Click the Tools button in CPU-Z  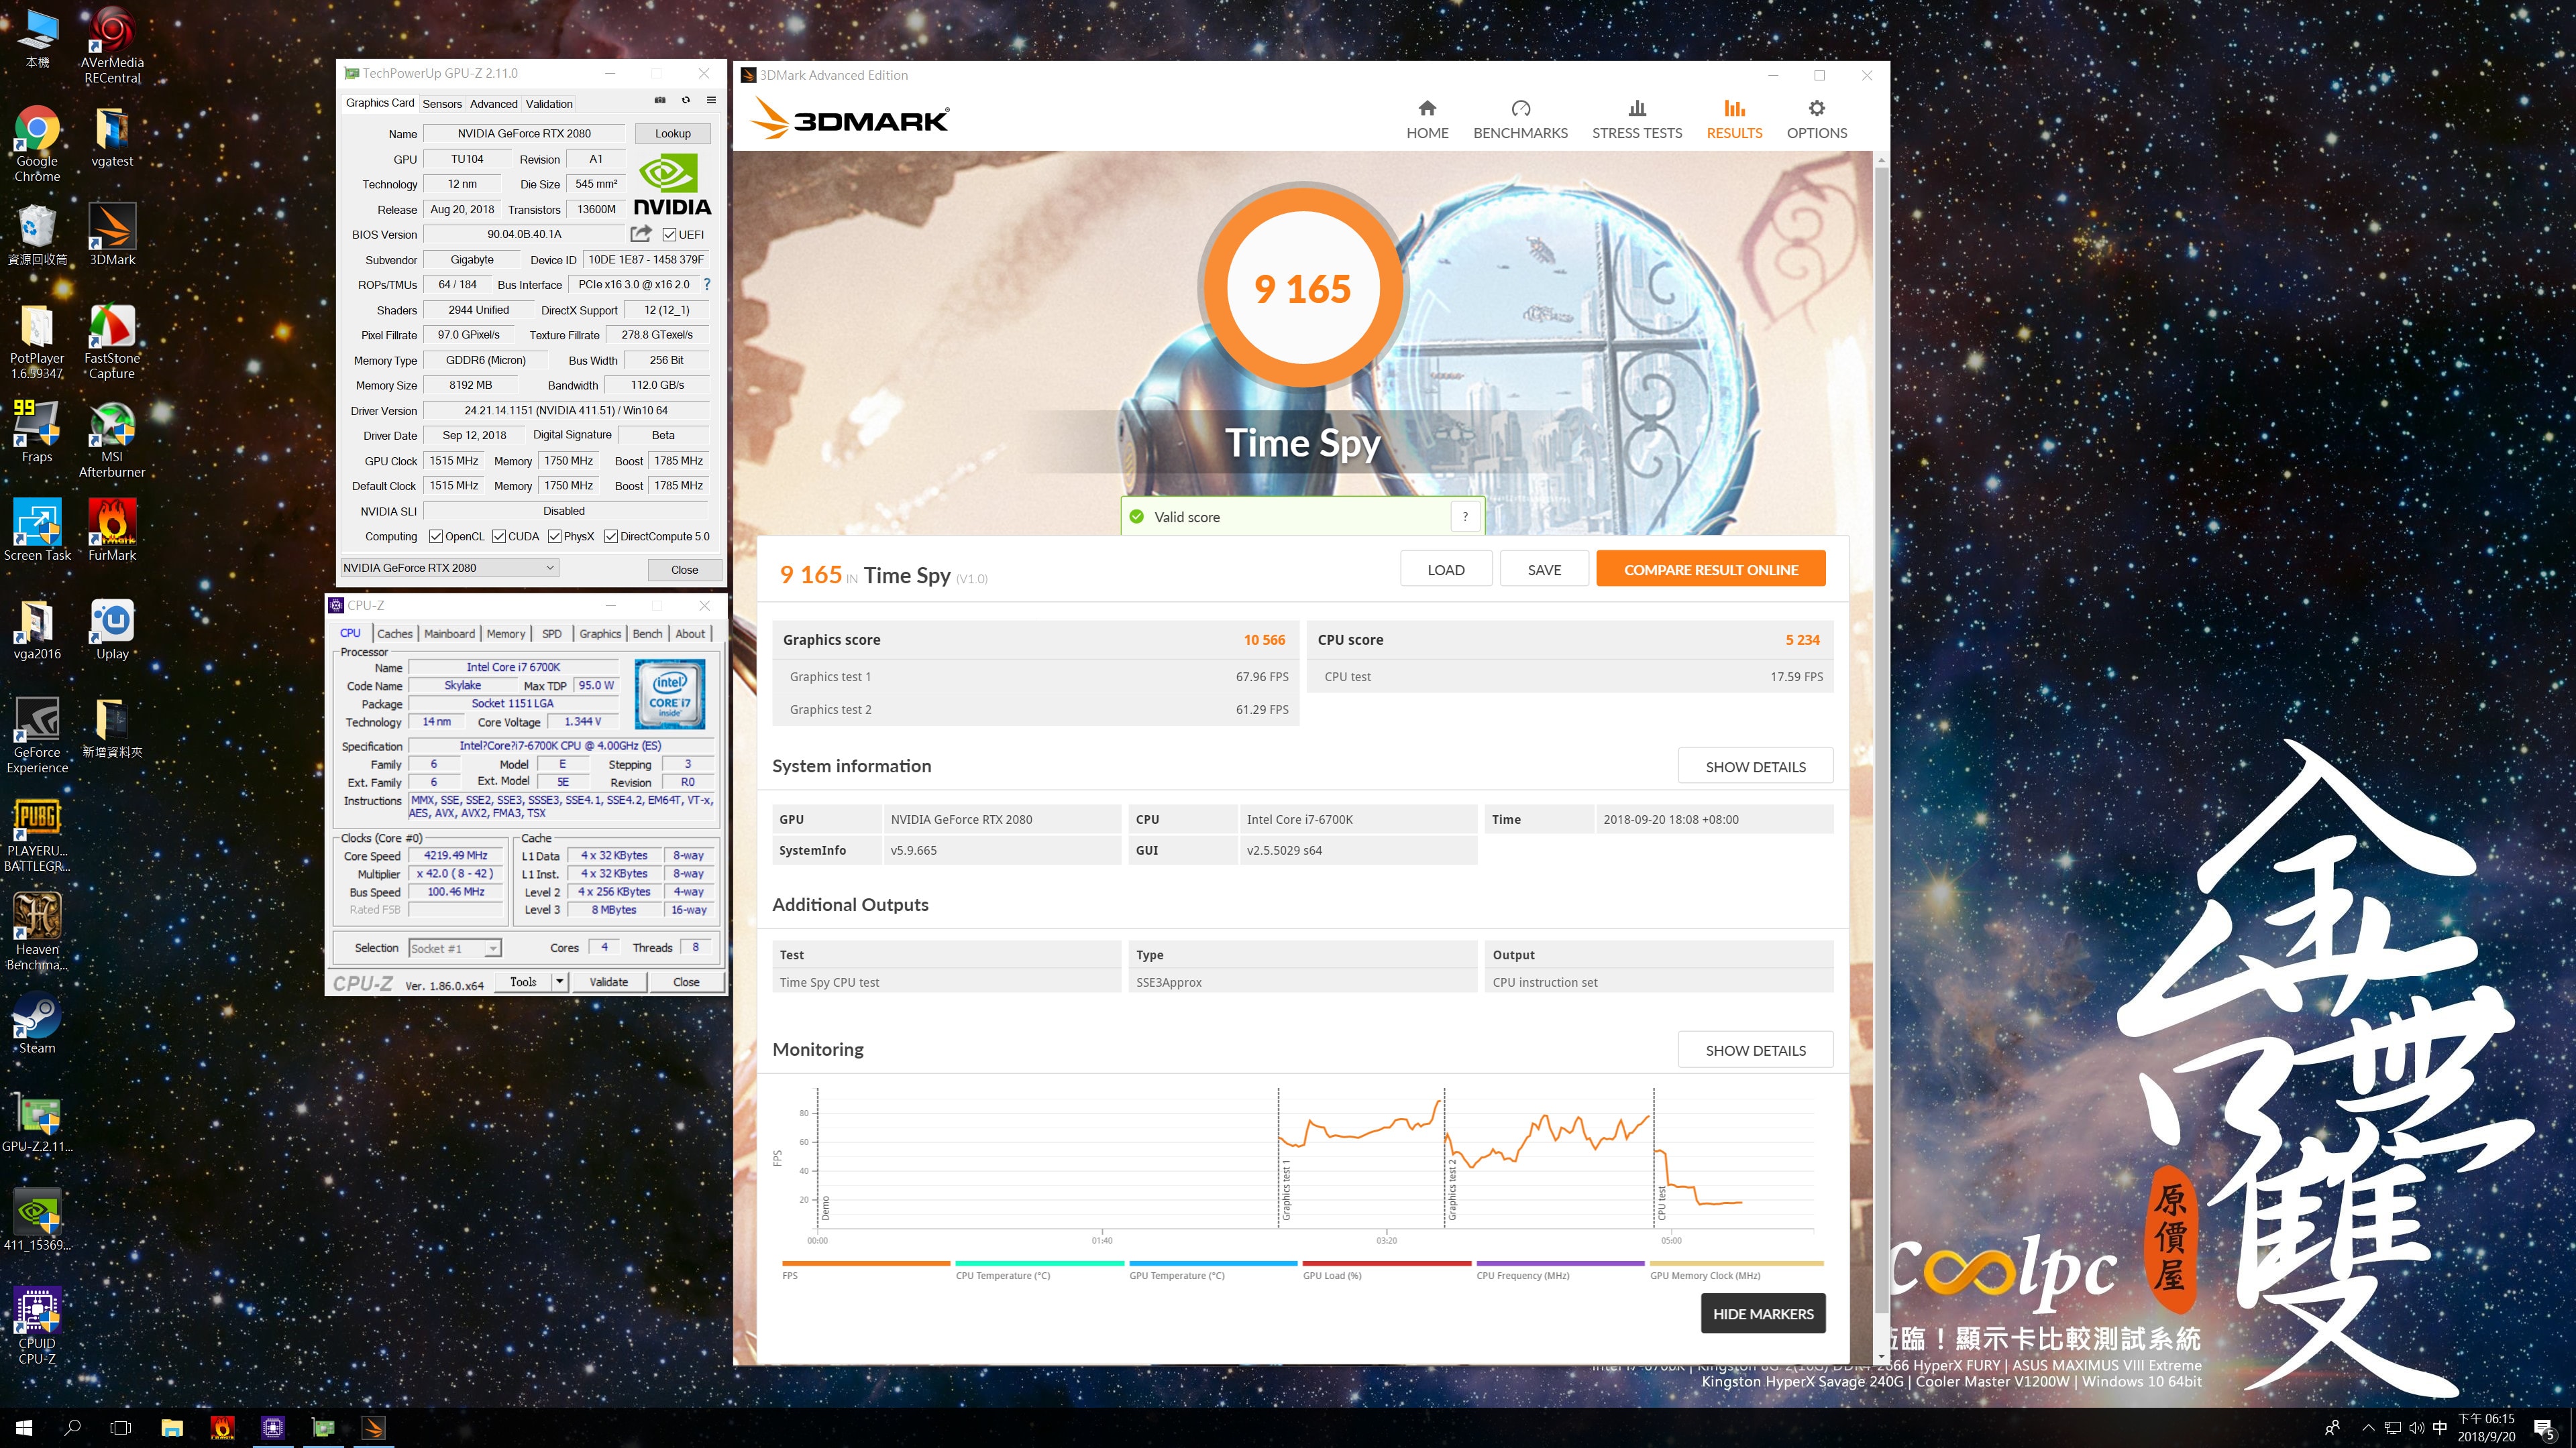(523, 981)
